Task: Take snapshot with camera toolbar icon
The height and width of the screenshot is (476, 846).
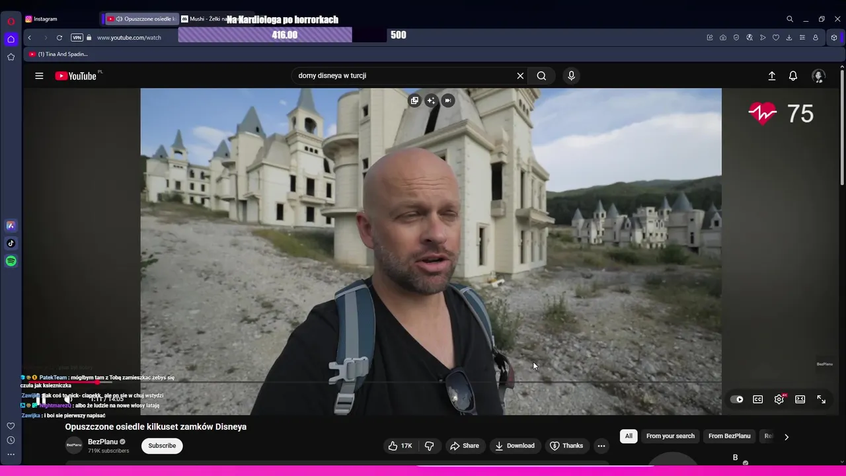Action: tap(723, 38)
